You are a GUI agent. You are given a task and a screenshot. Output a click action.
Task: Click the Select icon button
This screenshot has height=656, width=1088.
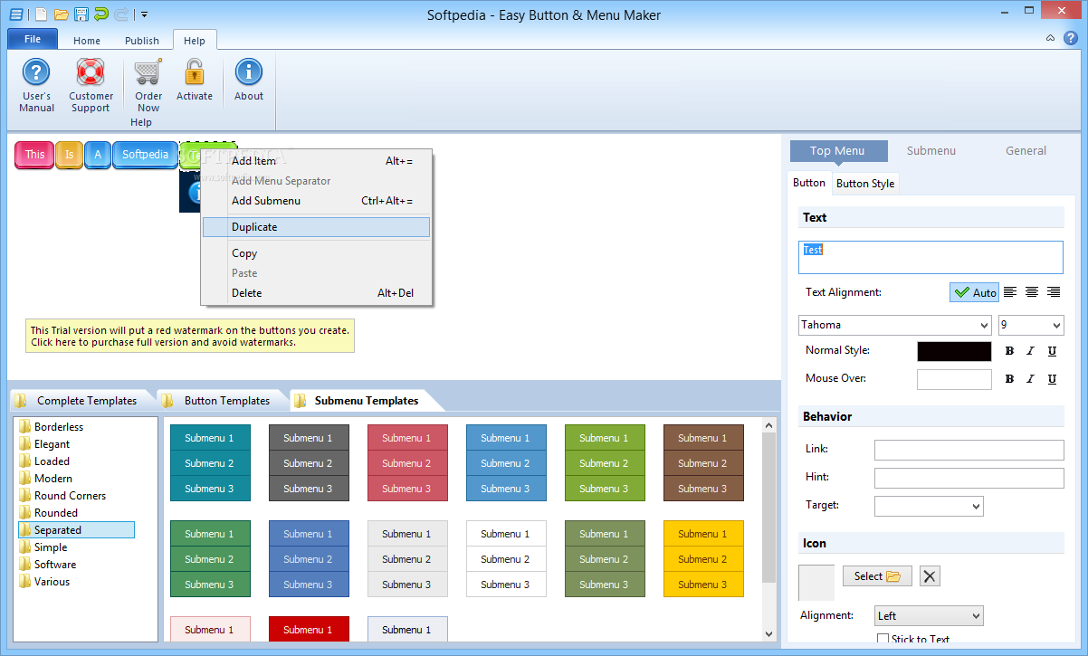[877, 576]
